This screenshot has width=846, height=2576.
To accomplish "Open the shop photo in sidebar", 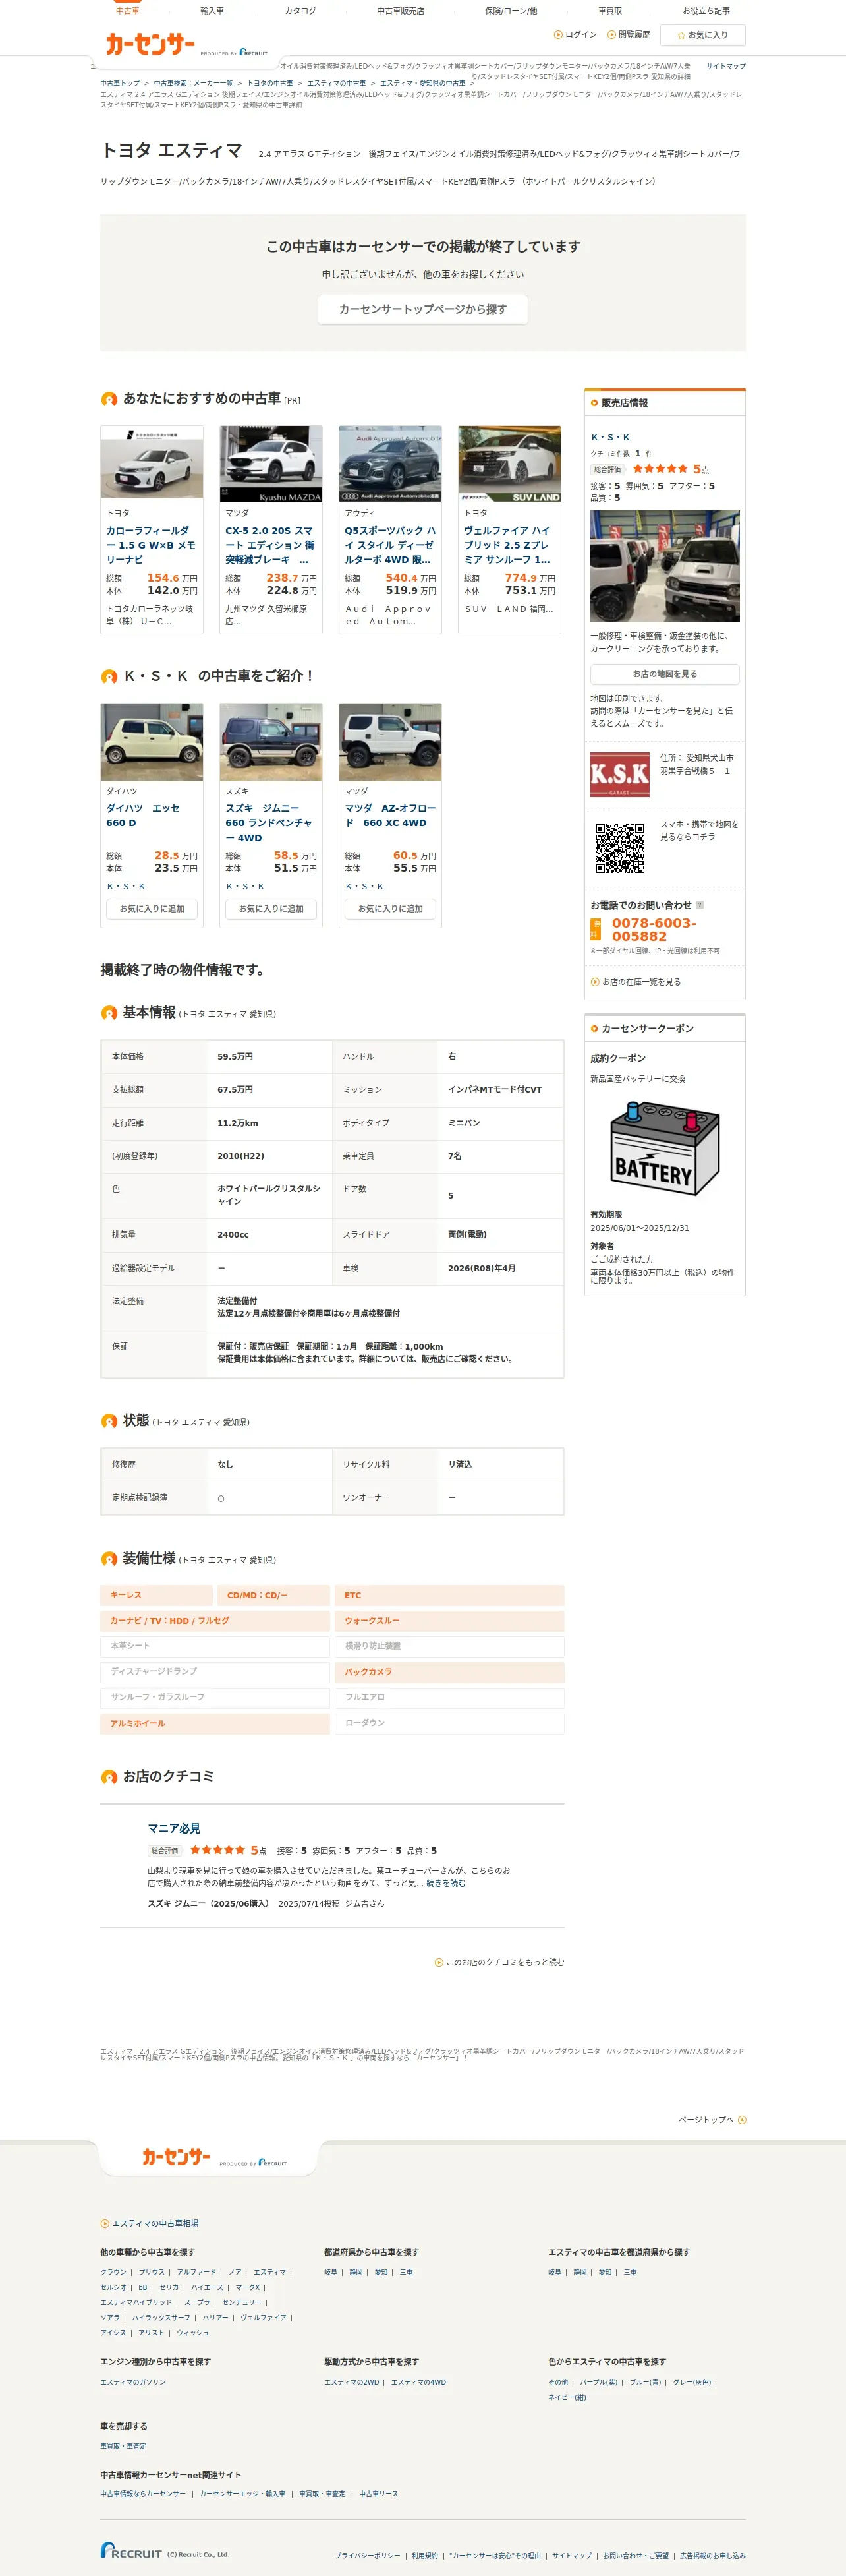I will click(664, 566).
